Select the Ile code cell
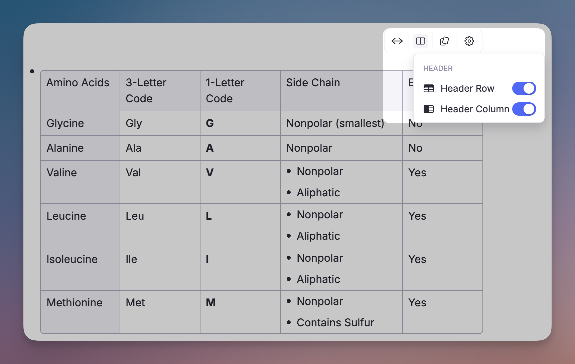This screenshot has height=364, width=575. 131,259
